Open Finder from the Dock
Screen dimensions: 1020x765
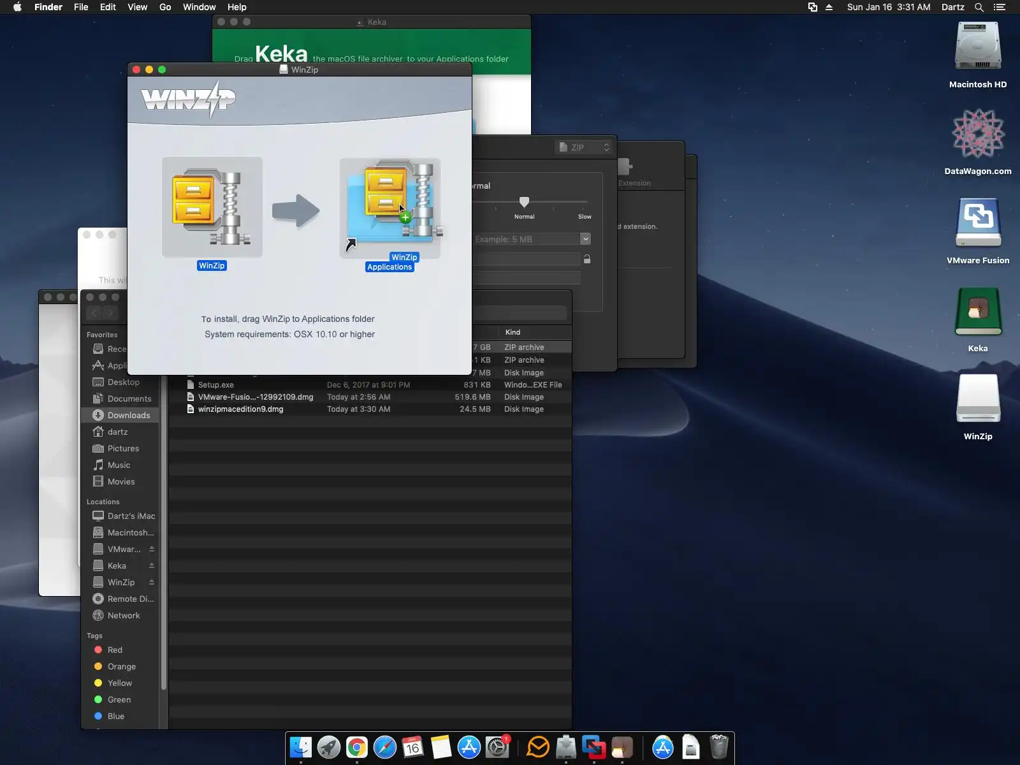coord(301,747)
